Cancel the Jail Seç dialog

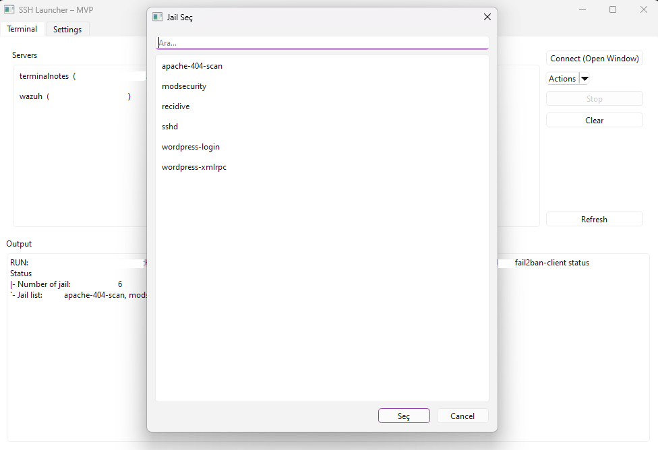tap(462, 416)
